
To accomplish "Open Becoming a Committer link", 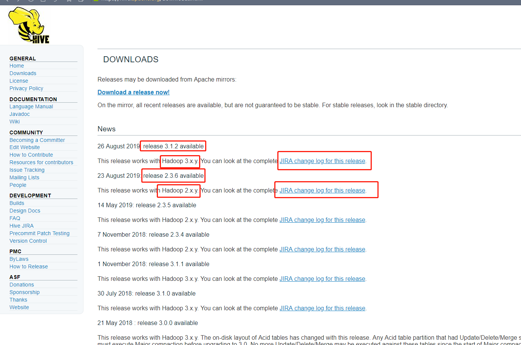I will coord(37,140).
